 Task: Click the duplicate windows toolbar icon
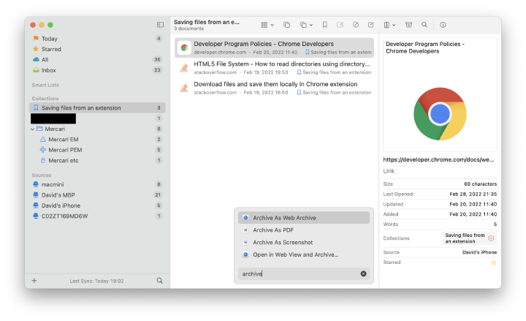[286, 25]
